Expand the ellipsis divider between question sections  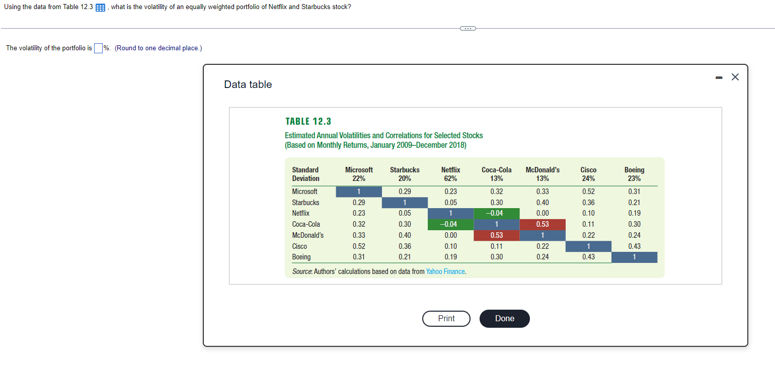pyautogui.click(x=468, y=28)
